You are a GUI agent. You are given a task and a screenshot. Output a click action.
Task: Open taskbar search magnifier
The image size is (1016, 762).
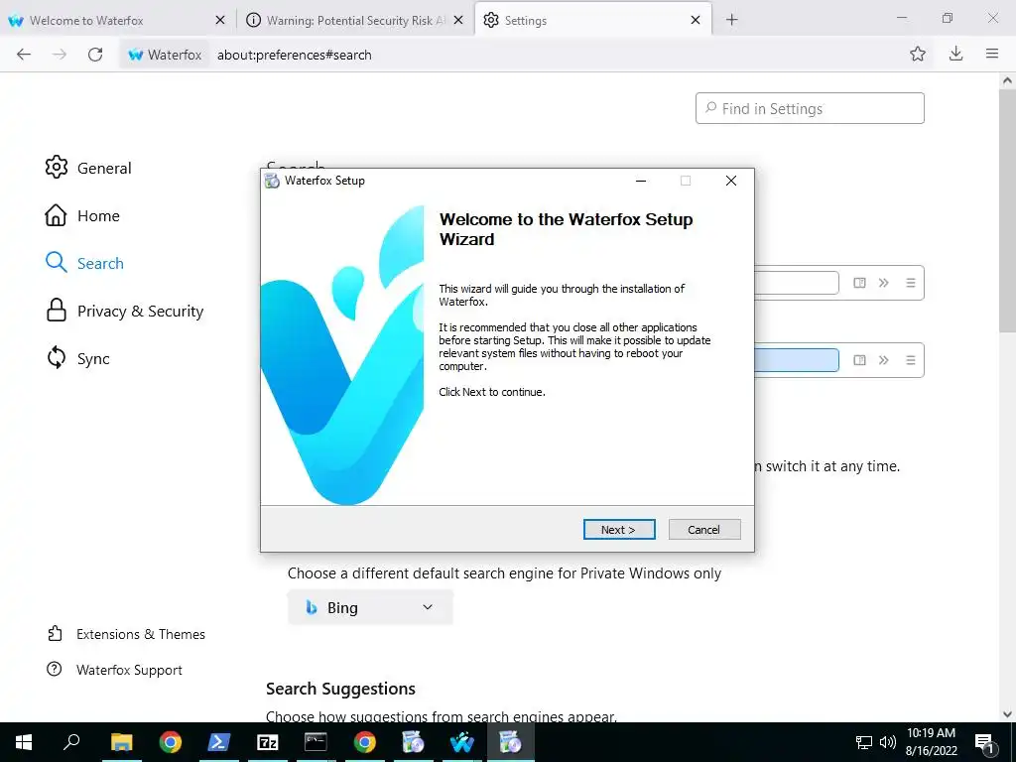point(71,742)
